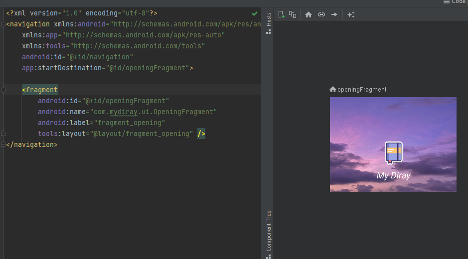The height and width of the screenshot is (259, 468).
Task: Click the New Destination icon
Action: [x=281, y=14]
